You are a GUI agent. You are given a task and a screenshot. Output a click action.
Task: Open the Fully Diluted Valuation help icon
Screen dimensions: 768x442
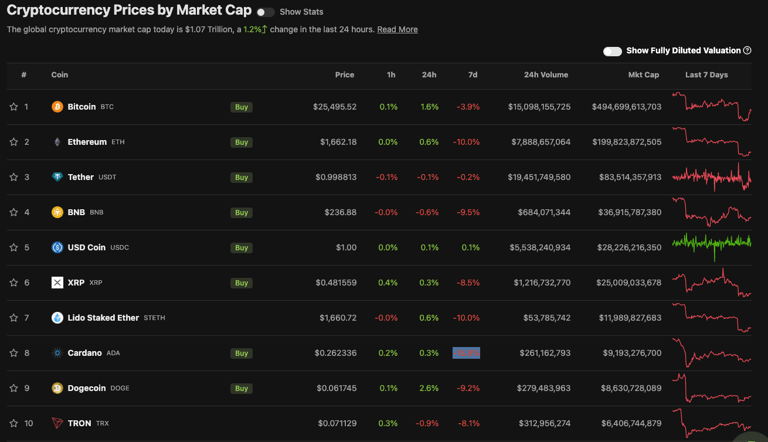[x=747, y=50]
